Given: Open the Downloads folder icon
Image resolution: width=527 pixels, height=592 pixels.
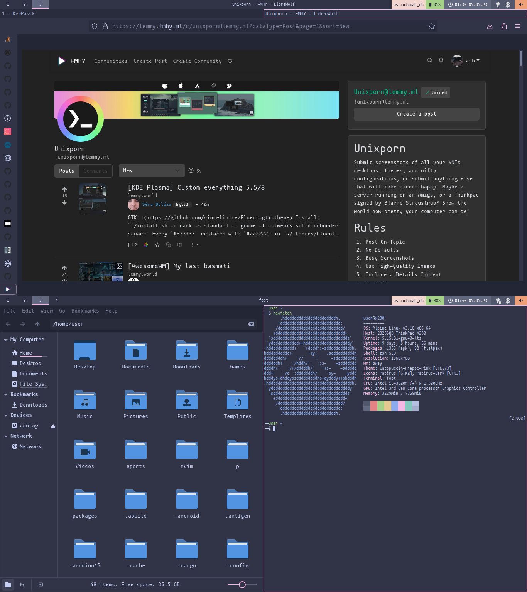Looking at the screenshot, I should tap(187, 350).
